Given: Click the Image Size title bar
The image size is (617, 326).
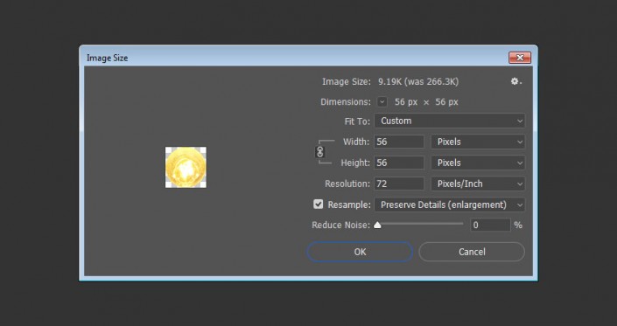Looking at the screenshot, I should [x=295, y=58].
